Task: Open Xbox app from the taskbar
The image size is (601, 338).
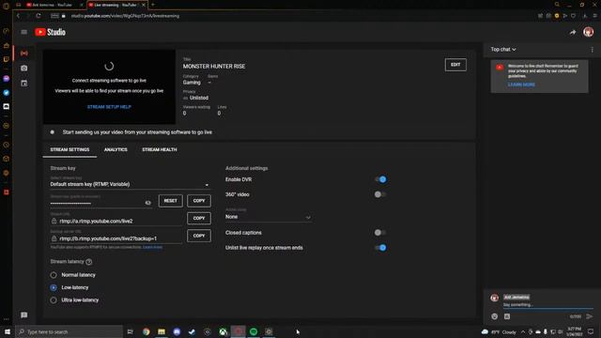Action: point(223,331)
